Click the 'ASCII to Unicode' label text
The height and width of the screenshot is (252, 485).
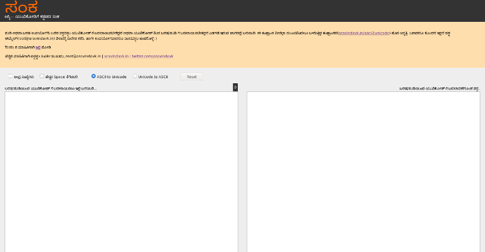(x=112, y=76)
